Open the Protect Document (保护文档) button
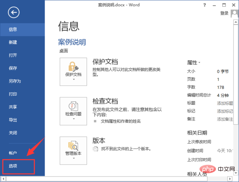This screenshot has height=182, width=239. [x=73, y=71]
